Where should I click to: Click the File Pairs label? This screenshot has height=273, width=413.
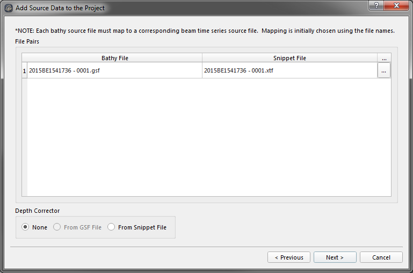[x=27, y=41]
